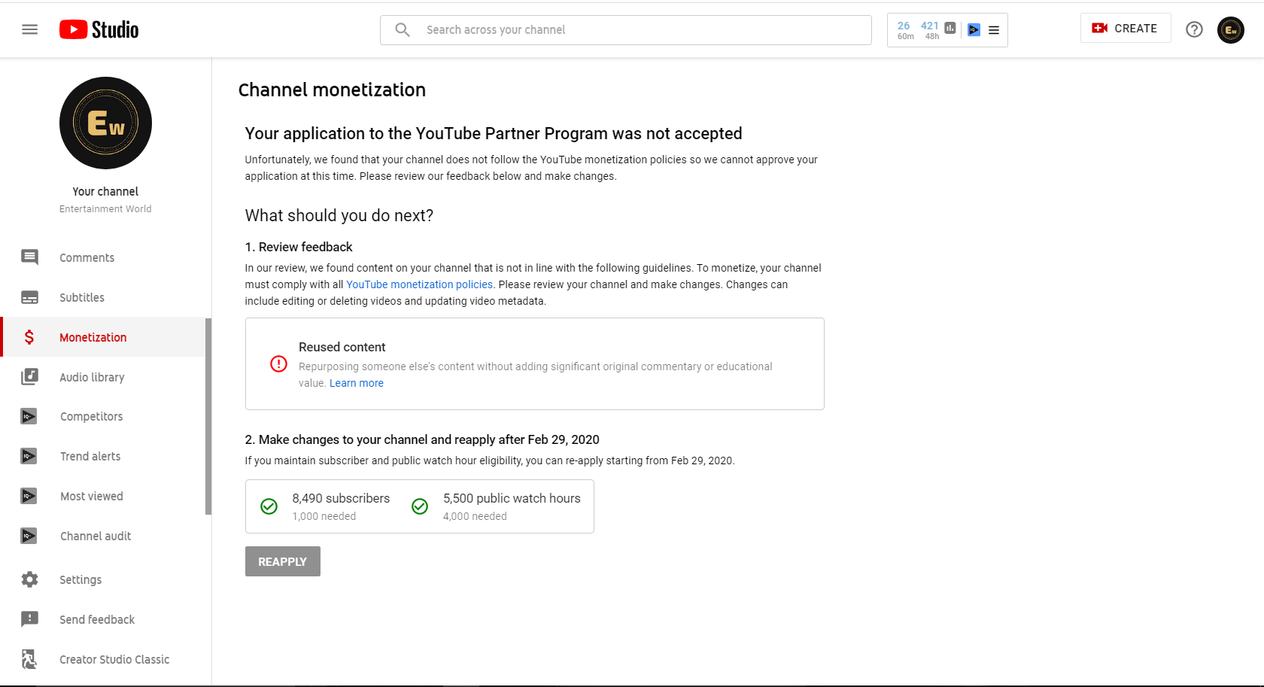1264x687 pixels.
Task: Click the blue vidIQ extension icon
Action: 974,30
